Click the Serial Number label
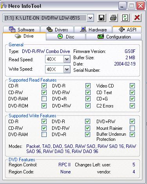The image size is (147, 184). coord(87,70)
